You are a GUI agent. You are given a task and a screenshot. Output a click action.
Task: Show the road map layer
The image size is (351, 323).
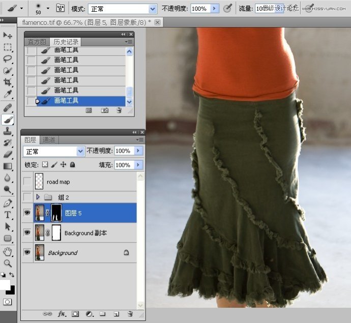(27, 182)
